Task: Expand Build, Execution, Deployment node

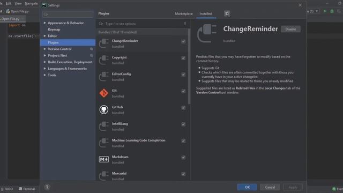Action: (44, 62)
